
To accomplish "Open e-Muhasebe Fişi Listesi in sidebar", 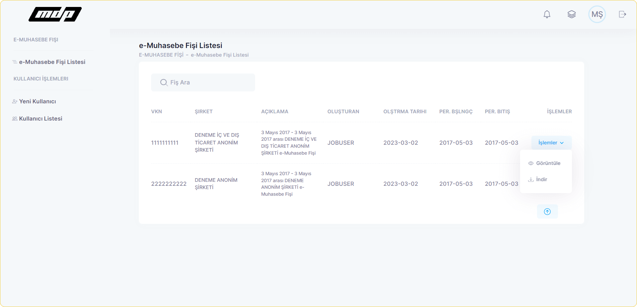I will pos(52,62).
